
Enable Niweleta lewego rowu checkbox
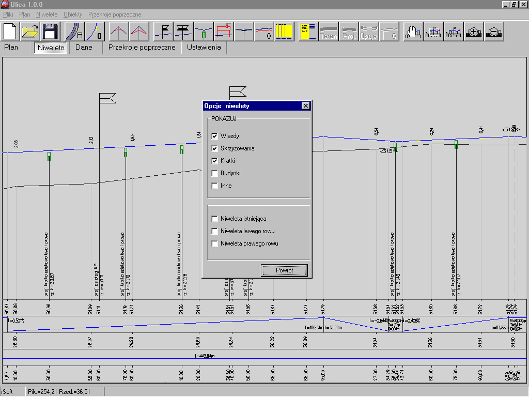pyautogui.click(x=215, y=231)
